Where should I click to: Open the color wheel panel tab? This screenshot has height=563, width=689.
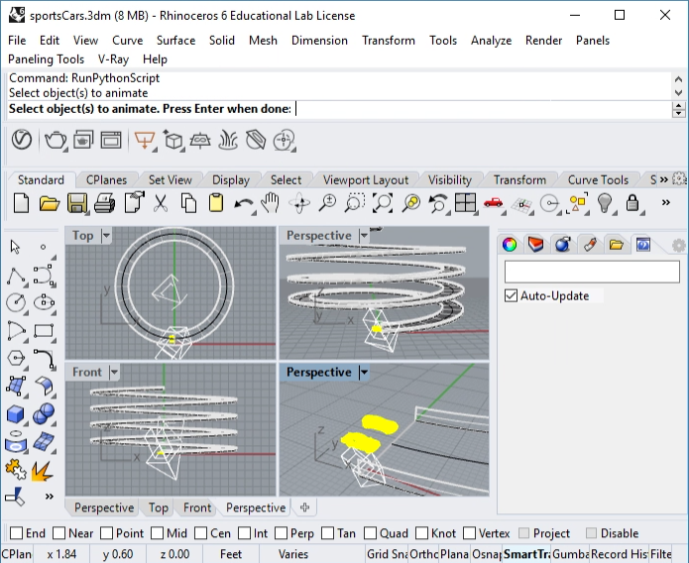point(510,245)
